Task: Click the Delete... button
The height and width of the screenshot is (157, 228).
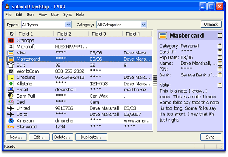Action: pos(62,137)
